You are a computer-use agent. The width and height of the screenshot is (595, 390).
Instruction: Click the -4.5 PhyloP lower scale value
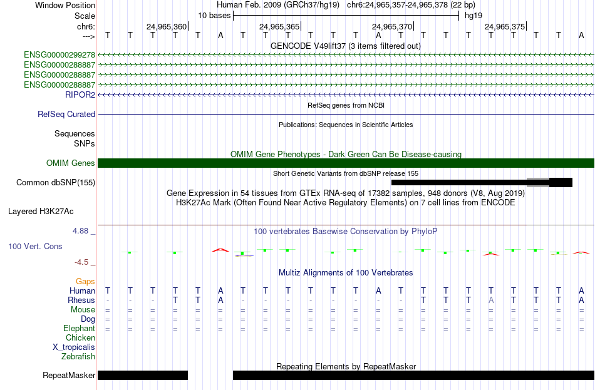[81, 262]
